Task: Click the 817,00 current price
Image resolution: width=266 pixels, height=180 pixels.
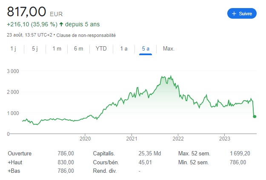Action: pos(25,11)
